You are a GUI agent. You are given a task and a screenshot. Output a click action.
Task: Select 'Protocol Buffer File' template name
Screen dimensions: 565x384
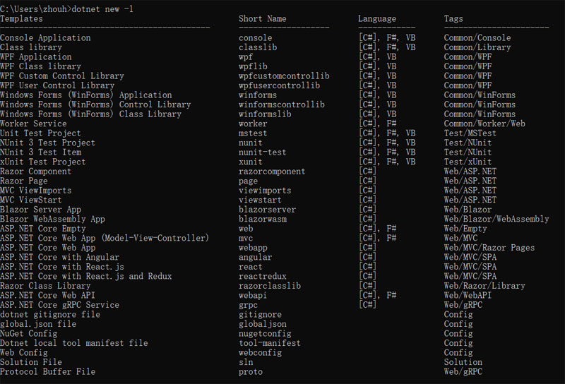click(x=47, y=372)
